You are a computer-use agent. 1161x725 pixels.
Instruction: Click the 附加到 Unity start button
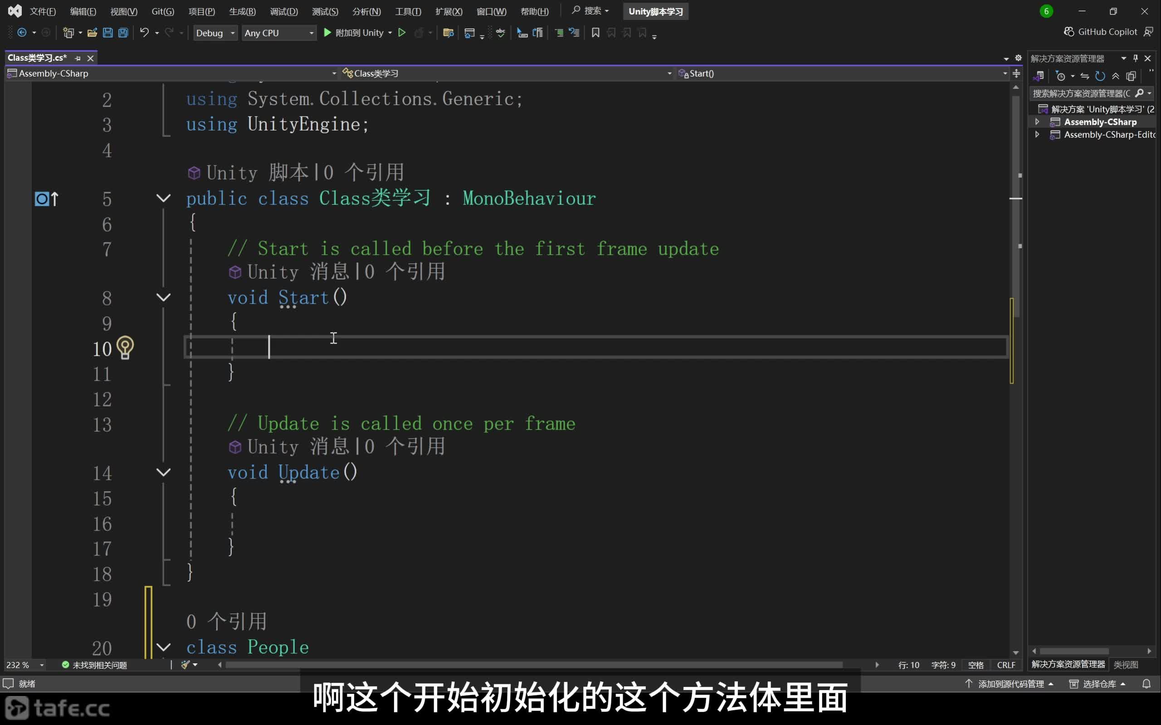coord(354,33)
